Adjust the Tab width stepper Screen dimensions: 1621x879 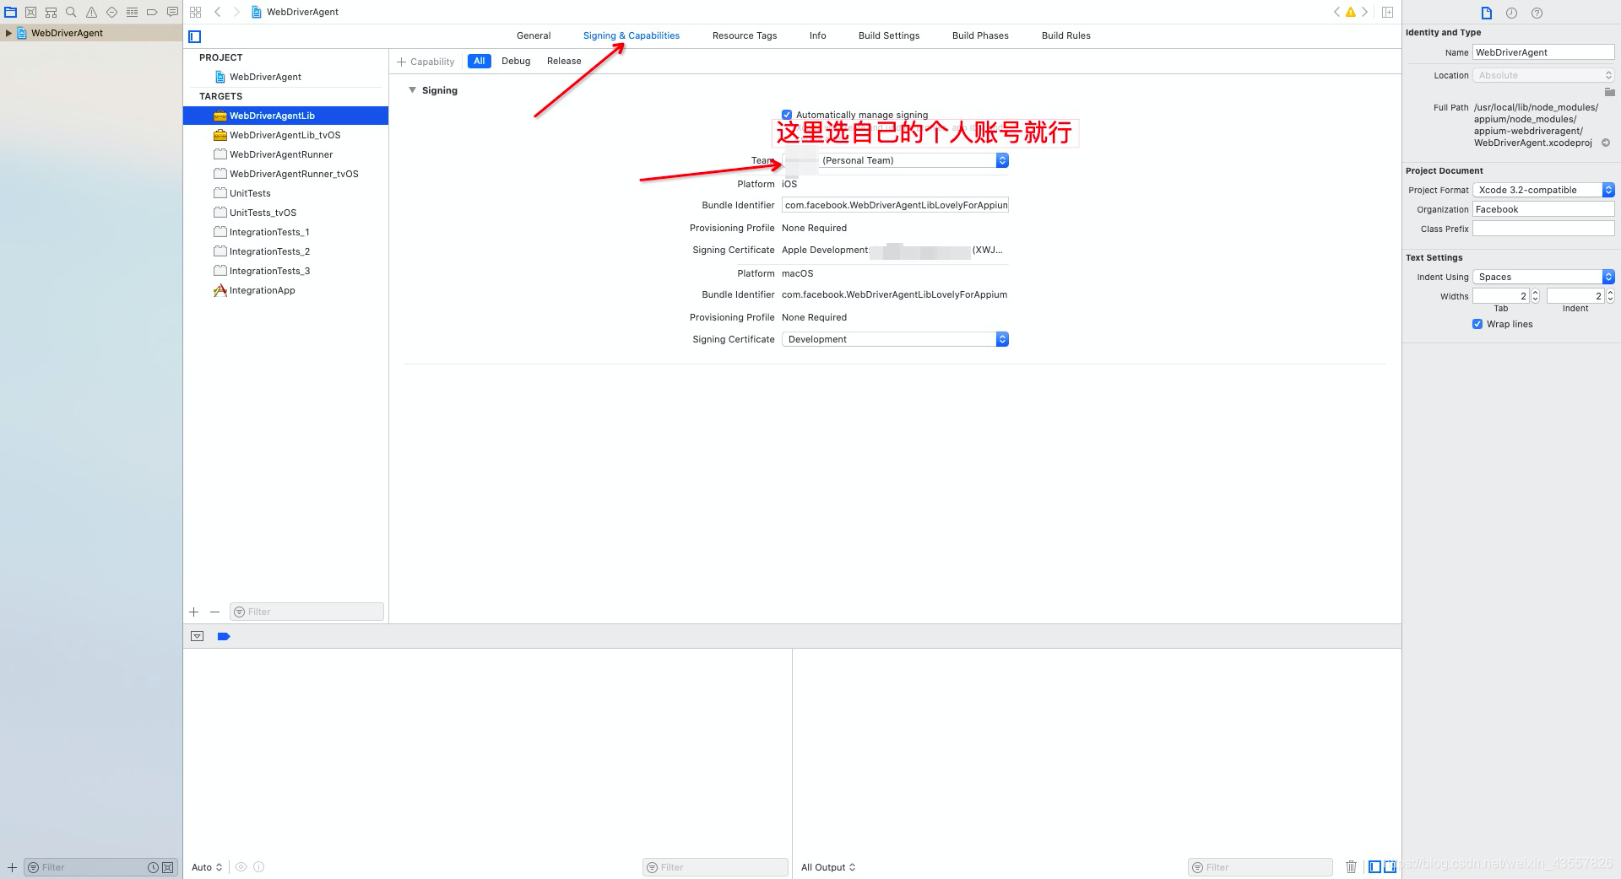click(x=1535, y=296)
